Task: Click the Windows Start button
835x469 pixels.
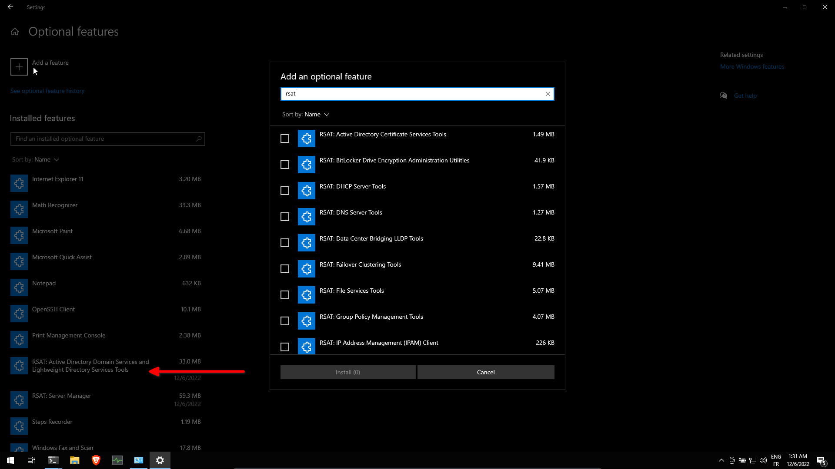Action: pyautogui.click(x=10, y=460)
